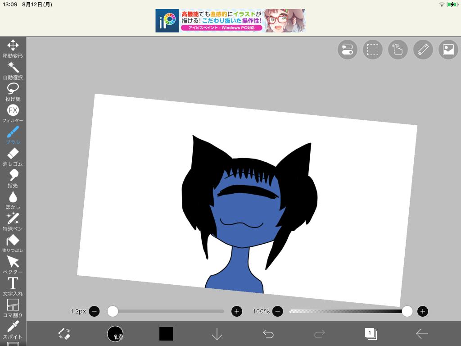Select the Blur droplet tool (ぼかし)
461x346 pixels.
pos(13,200)
